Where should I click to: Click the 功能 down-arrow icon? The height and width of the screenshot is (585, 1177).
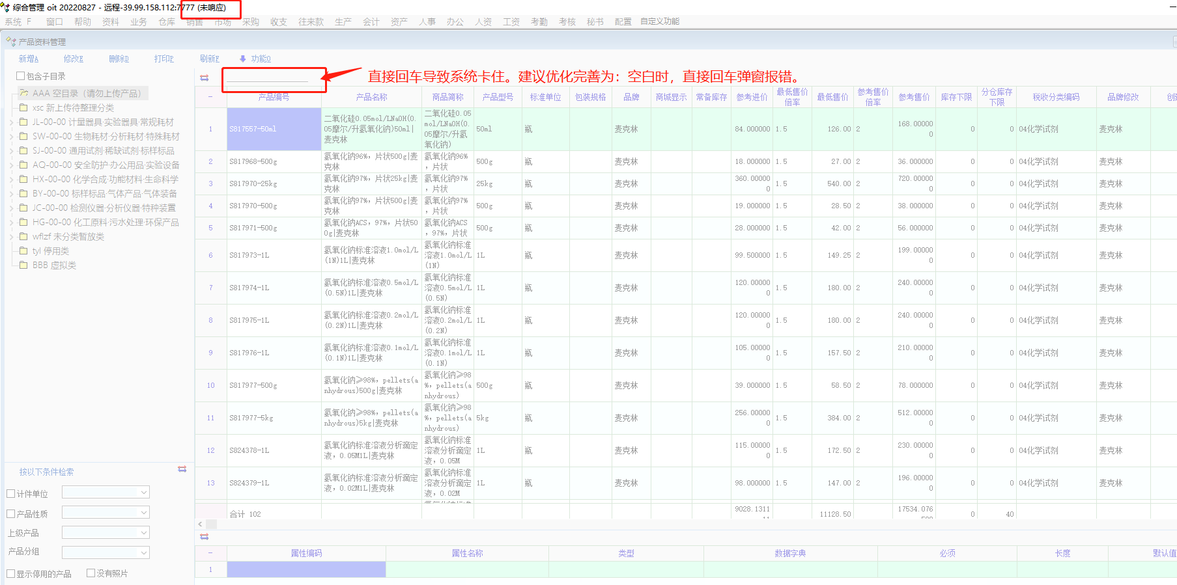click(x=243, y=59)
